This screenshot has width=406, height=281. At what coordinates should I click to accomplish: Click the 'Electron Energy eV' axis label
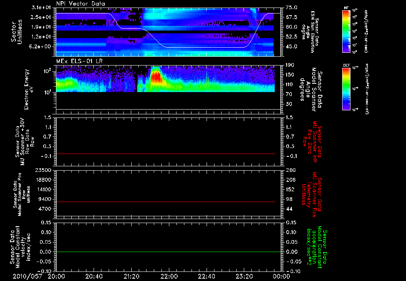[29, 89]
